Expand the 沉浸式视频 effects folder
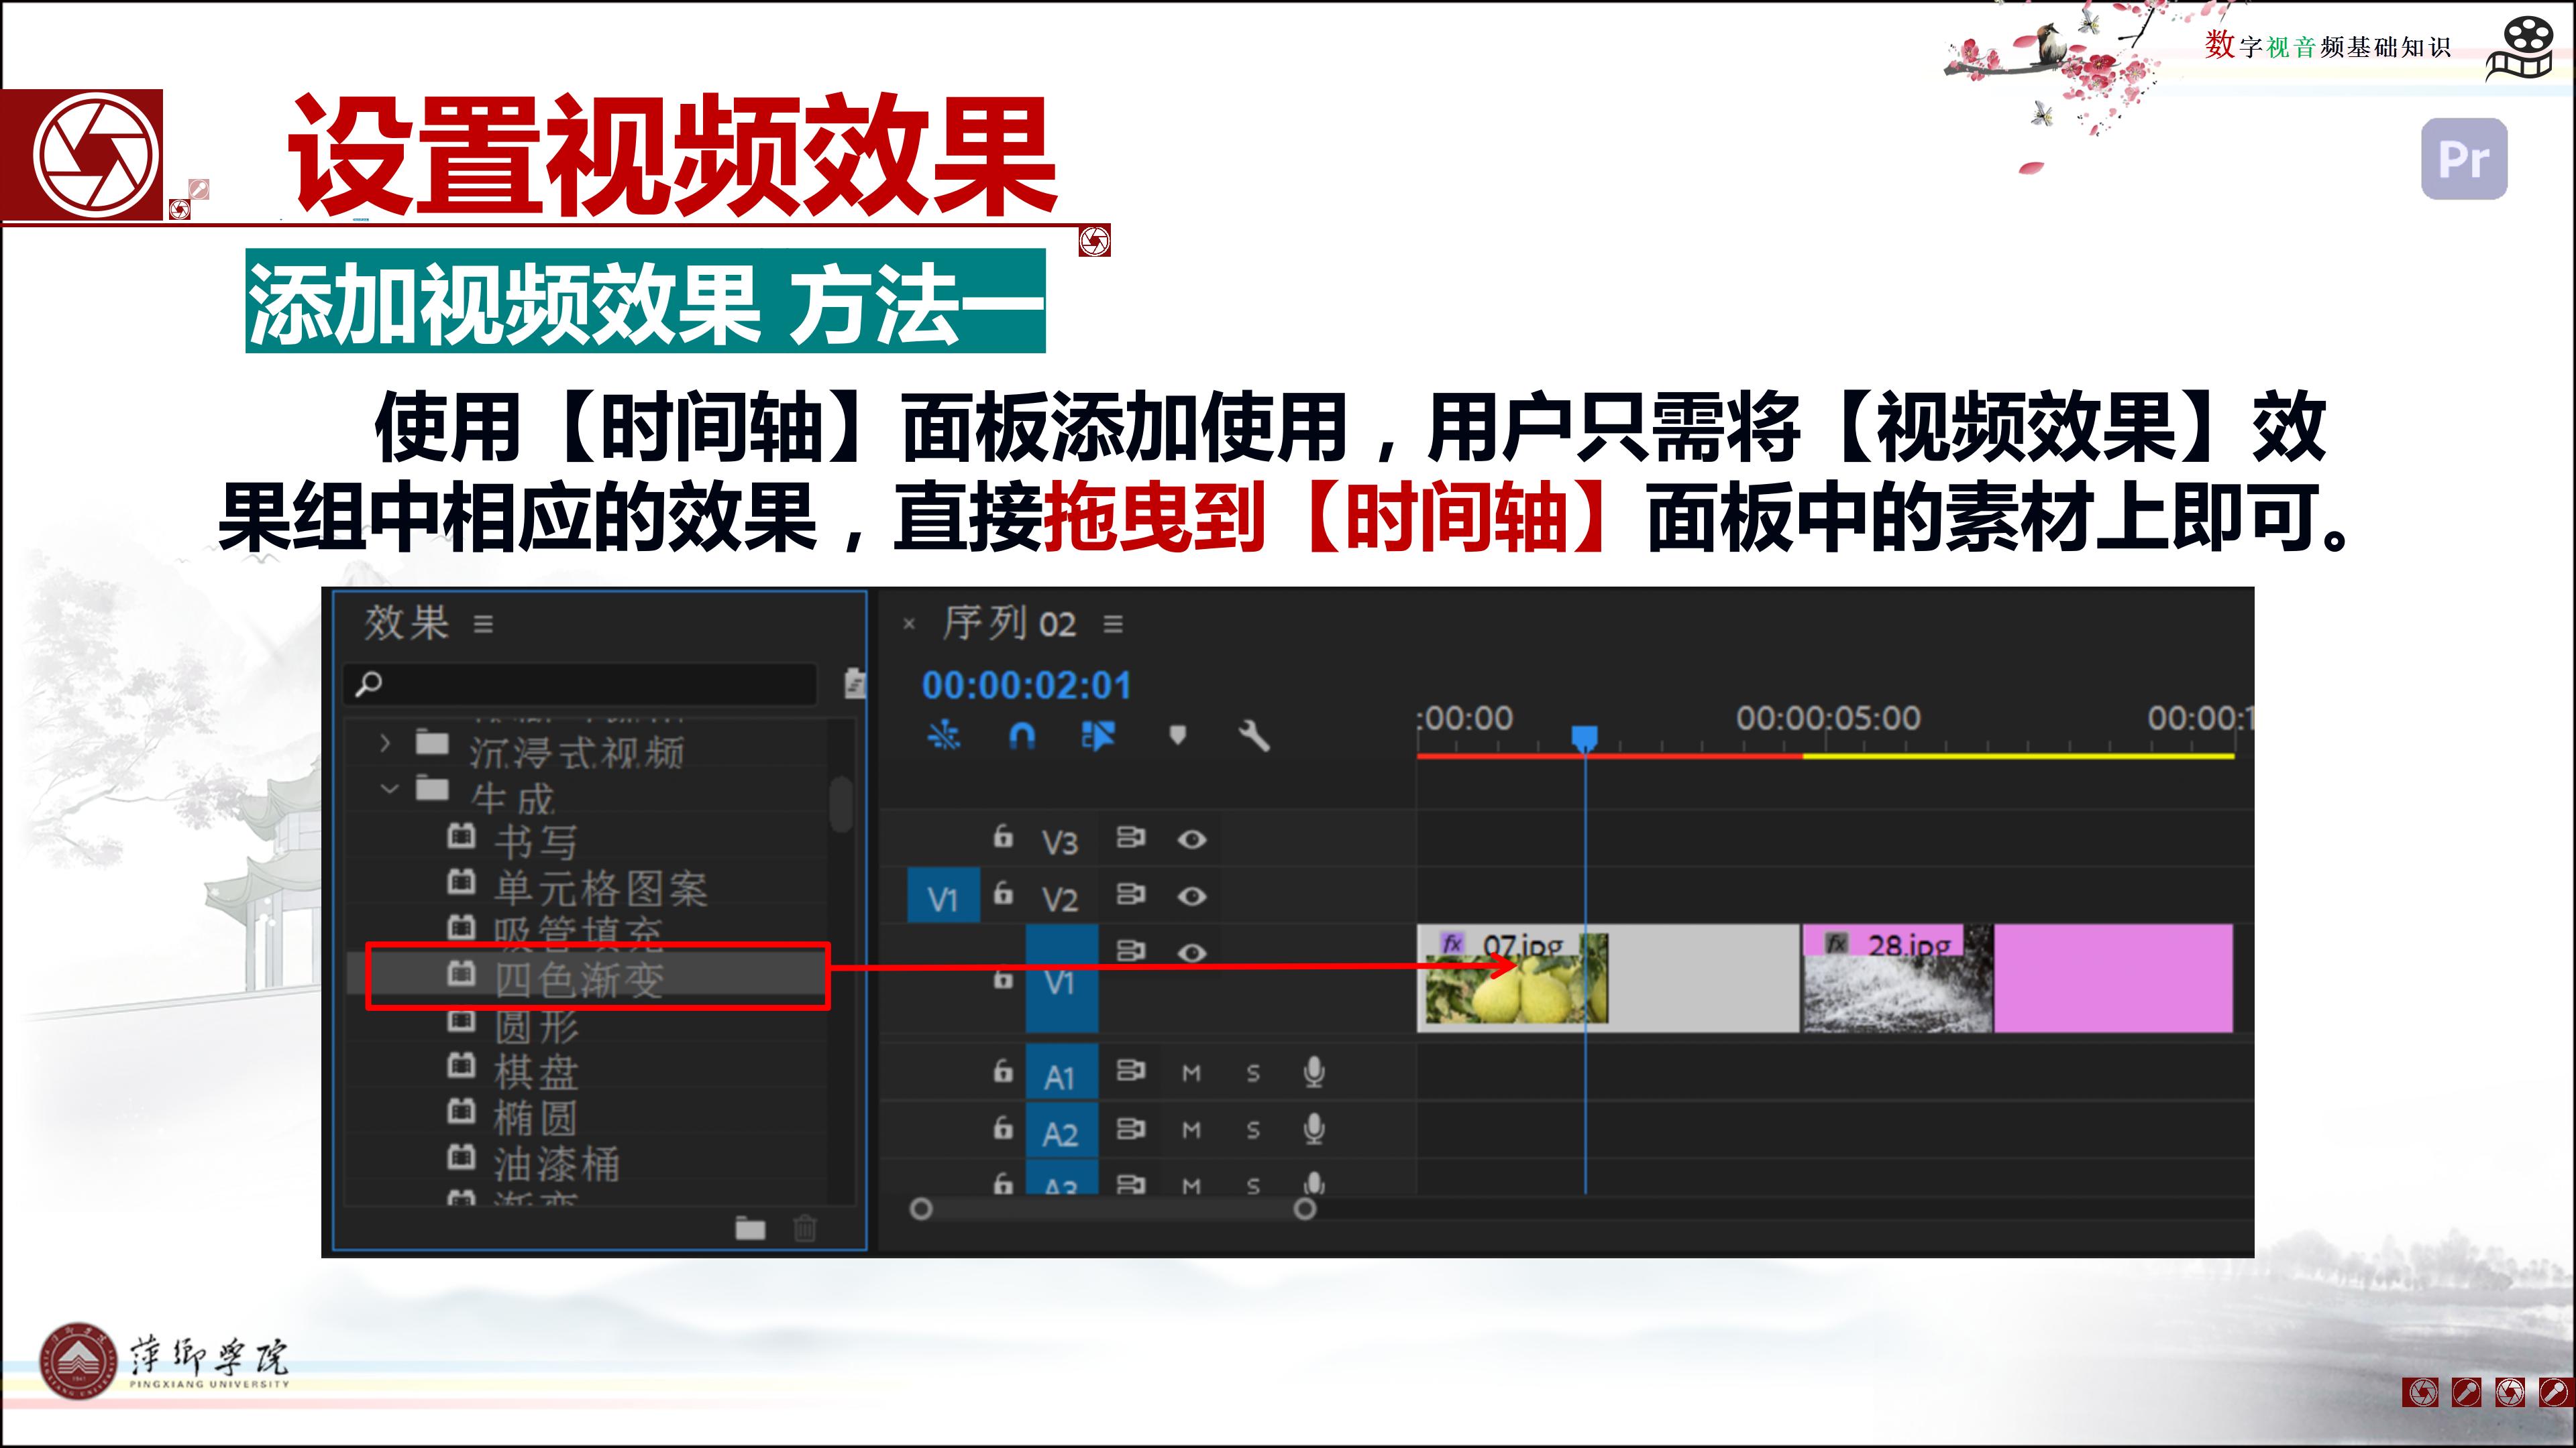This screenshot has height=1448, width=2576. pyautogui.click(x=385, y=743)
